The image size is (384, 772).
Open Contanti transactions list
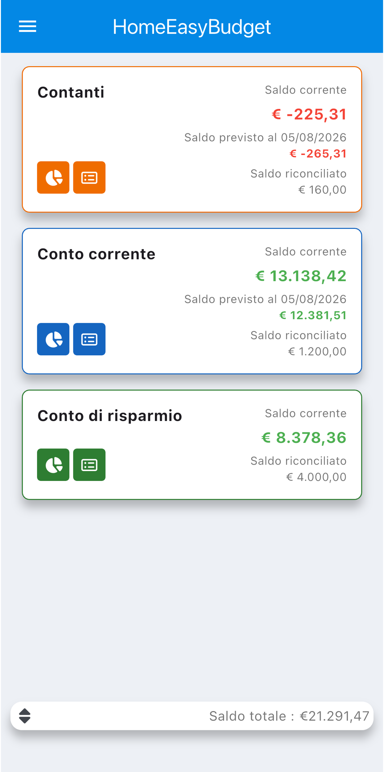coord(89,178)
